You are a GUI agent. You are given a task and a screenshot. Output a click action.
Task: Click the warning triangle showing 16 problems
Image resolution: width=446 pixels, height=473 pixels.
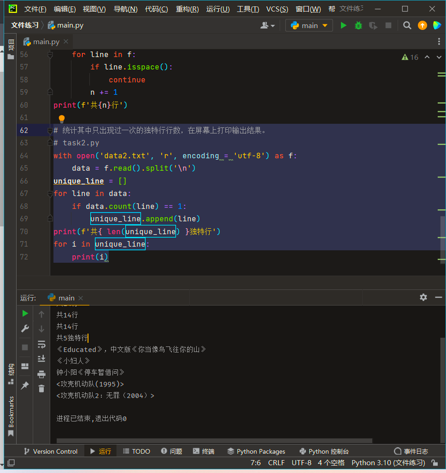(x=410, y=58)
